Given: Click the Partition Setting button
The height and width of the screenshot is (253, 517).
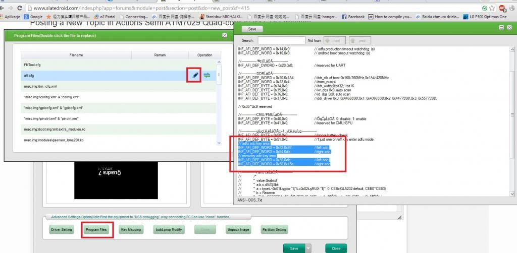Looking at the screenshot, I should (x=274, y=229).
